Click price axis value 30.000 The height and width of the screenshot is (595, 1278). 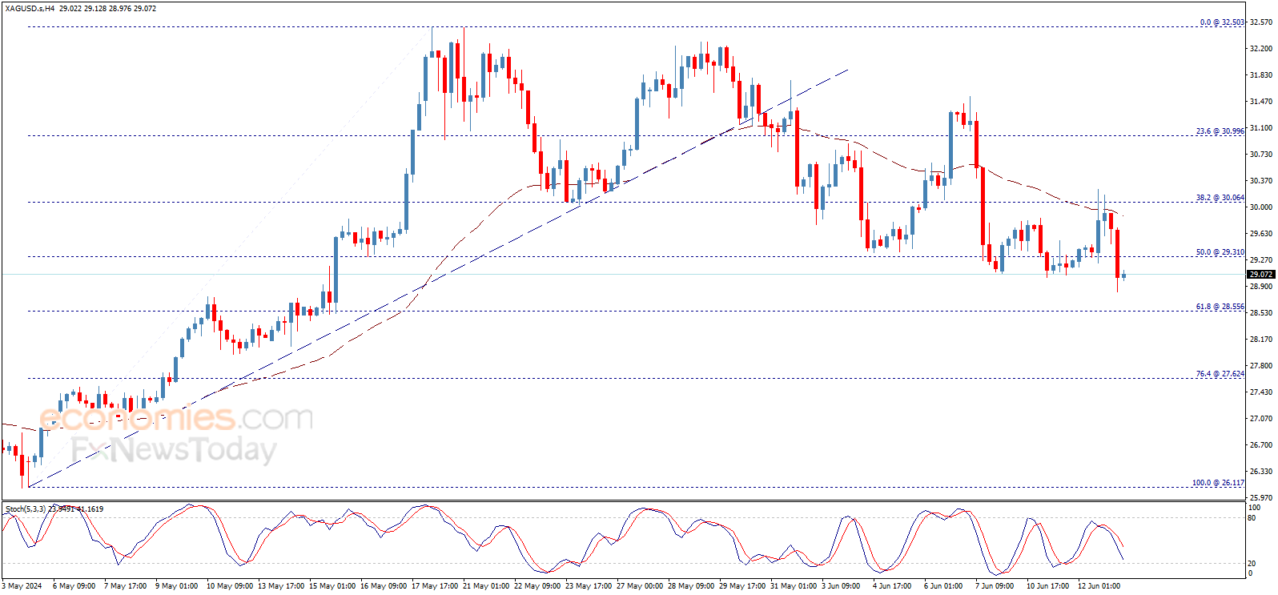point(1261,207)
